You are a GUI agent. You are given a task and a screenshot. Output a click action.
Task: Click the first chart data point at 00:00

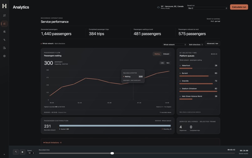tap(50, 96)
